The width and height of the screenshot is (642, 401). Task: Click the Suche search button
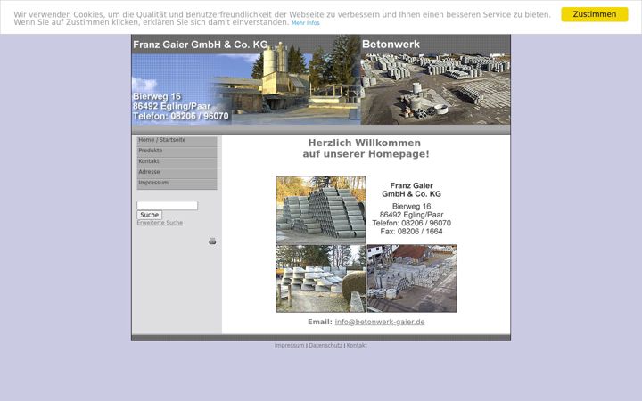pos(150,215)
